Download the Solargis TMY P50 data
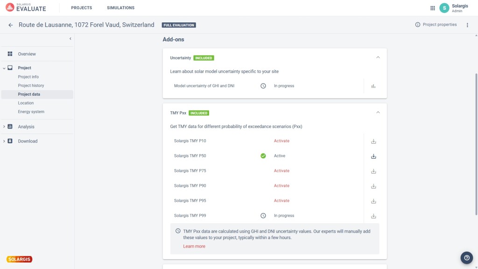Viewport: 478px width, 269px height. (373, 156)
